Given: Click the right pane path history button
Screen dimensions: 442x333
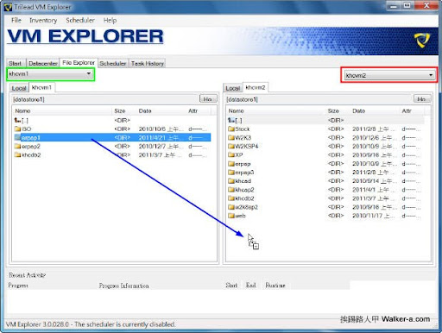Looking at the screenshot, I should point(422,99).
